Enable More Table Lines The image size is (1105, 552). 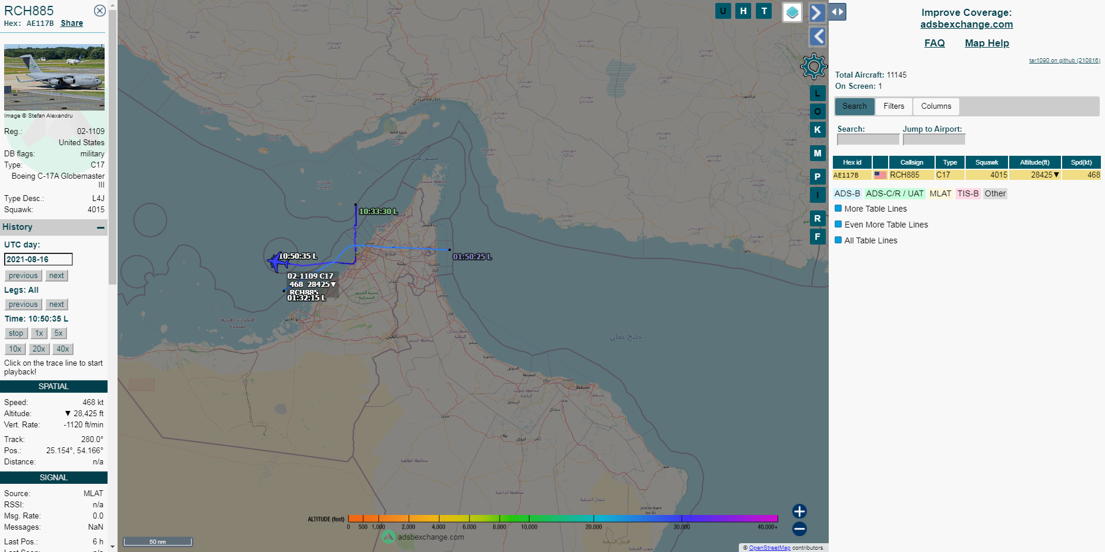[839, 208]
